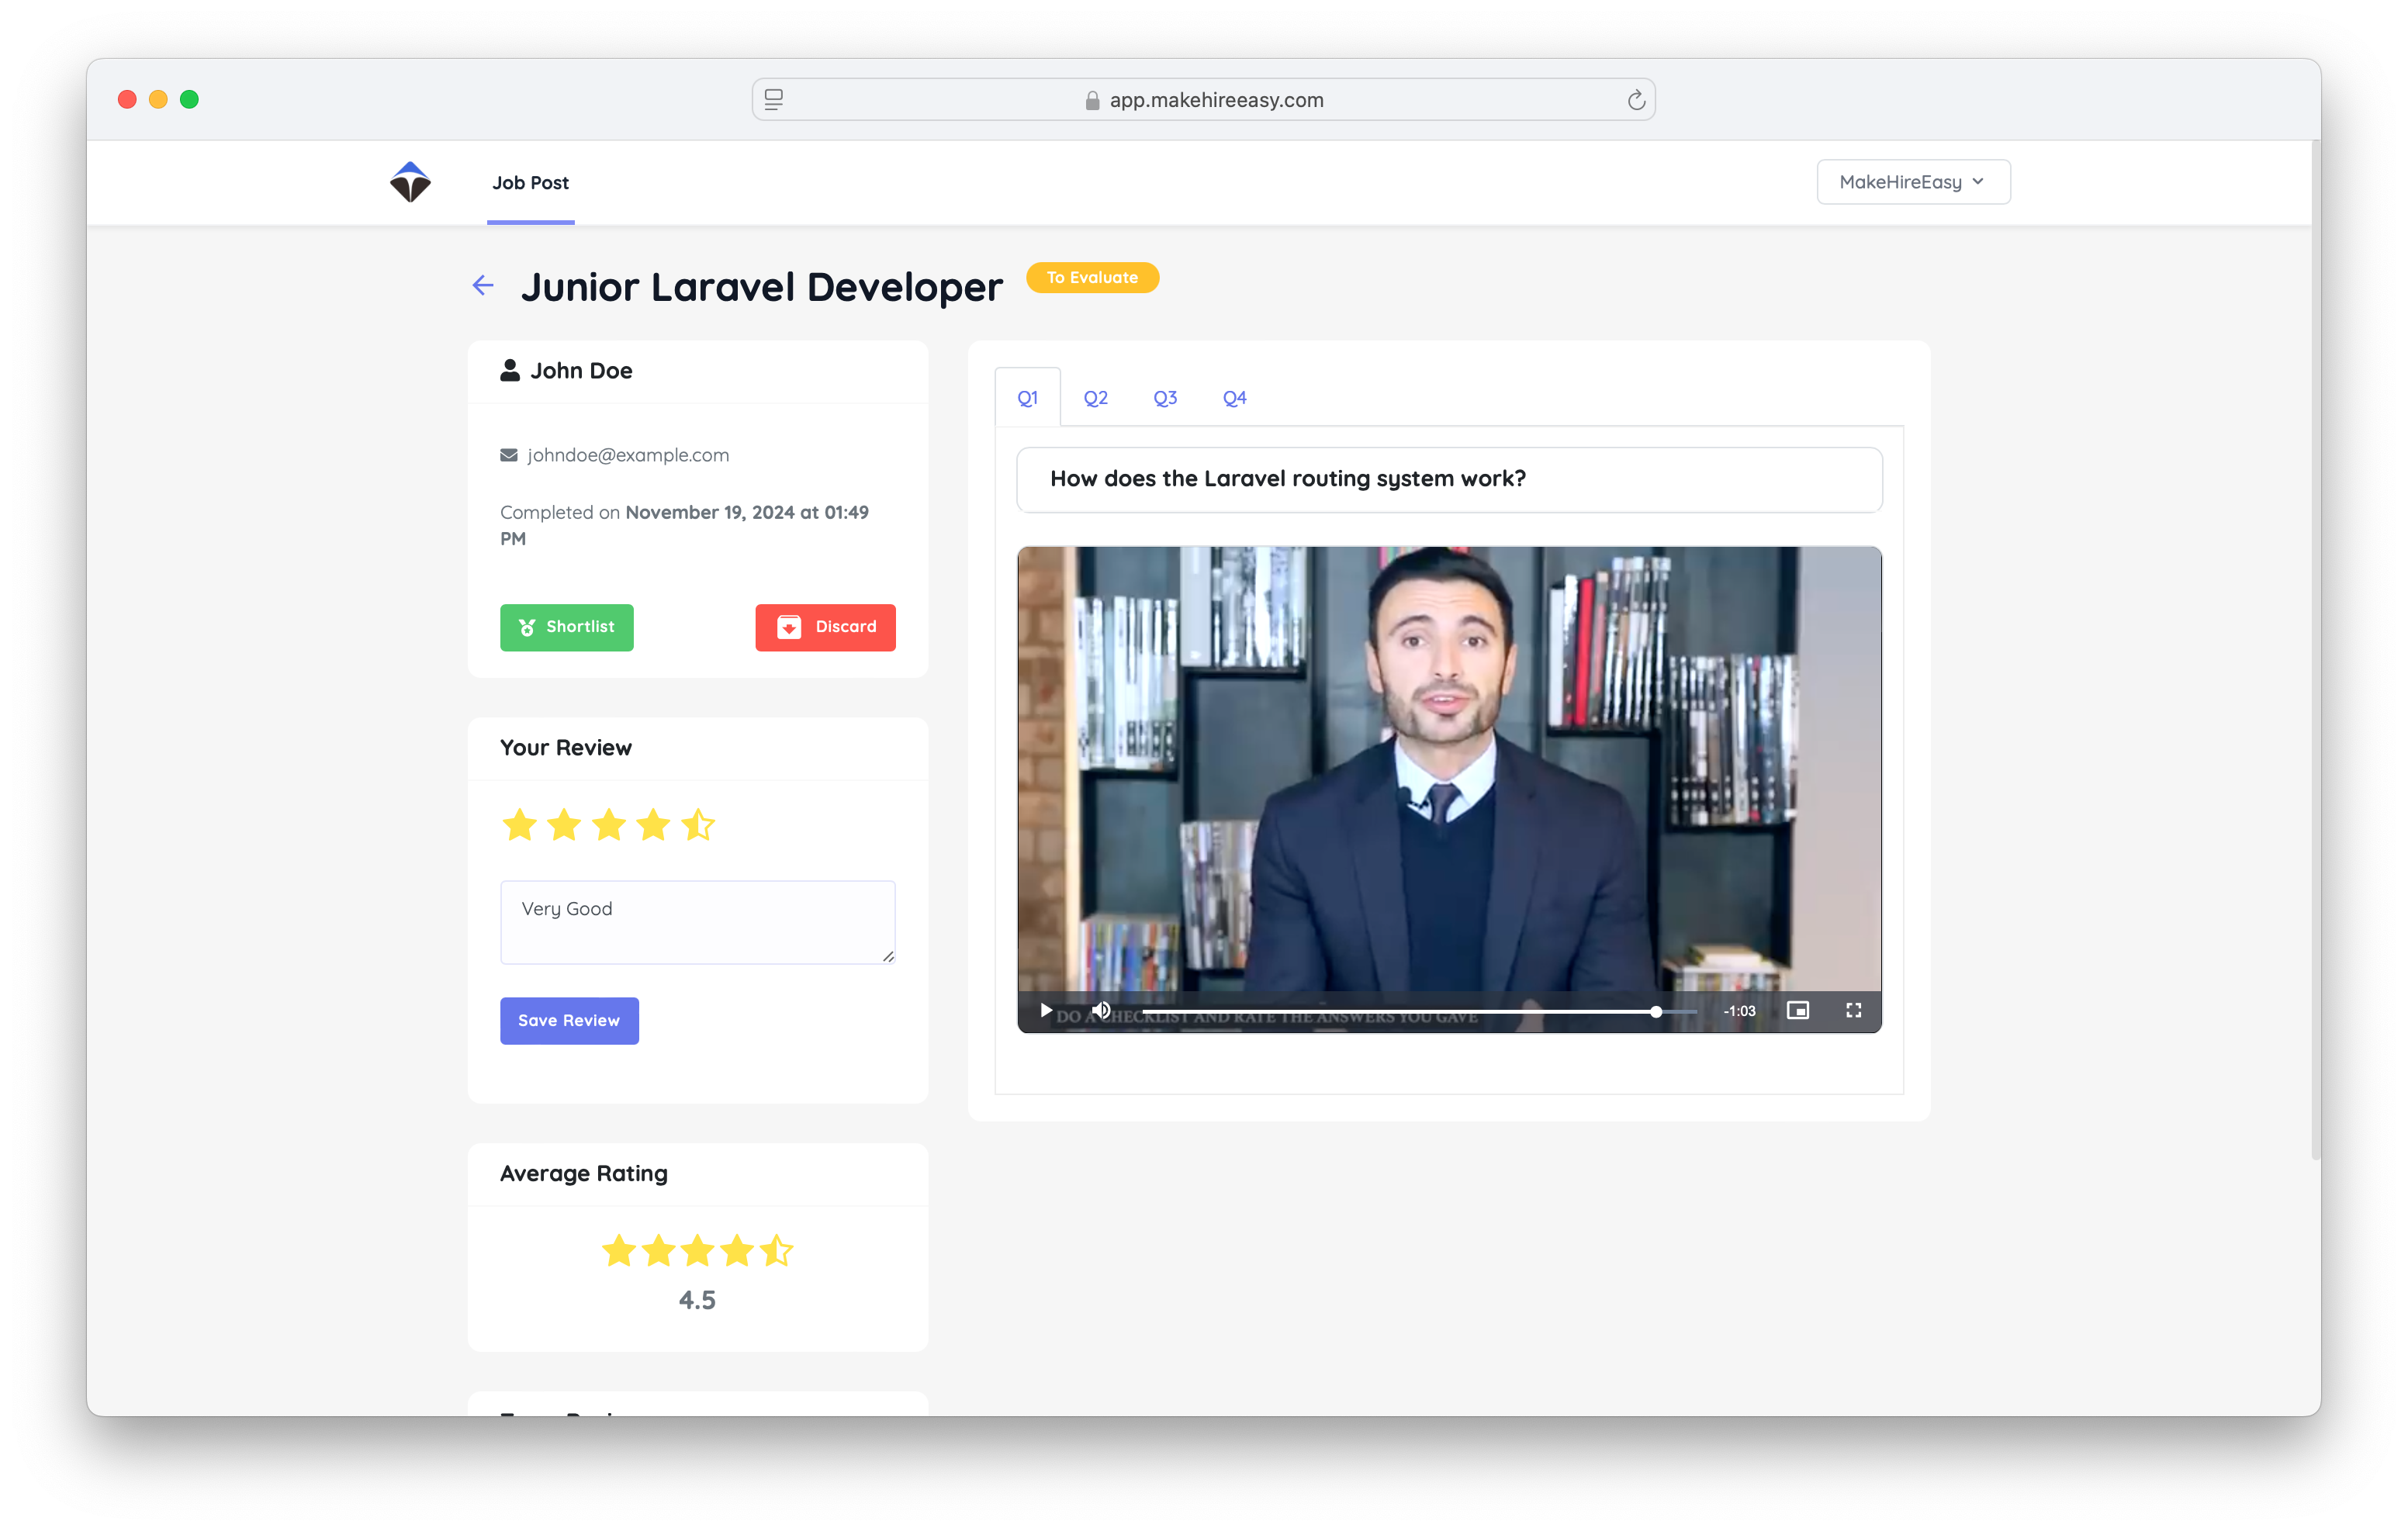Select the Q3 tab
The image size is (2408, 1531).
click(x=1165, y=398)
